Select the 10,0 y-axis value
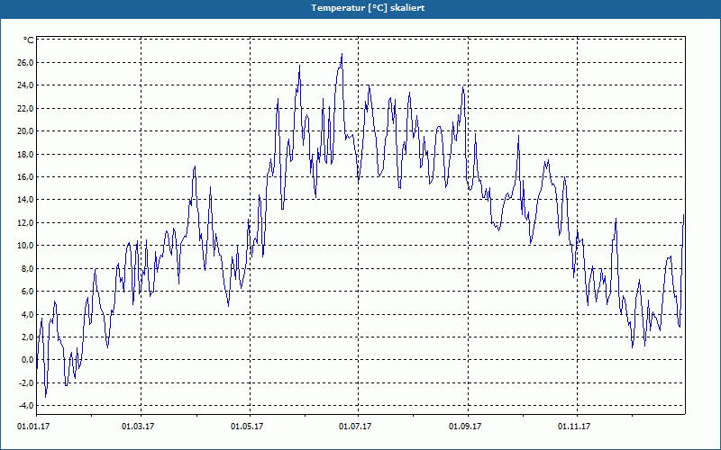This screenshot has height=450, width=721. click(26, 246)
